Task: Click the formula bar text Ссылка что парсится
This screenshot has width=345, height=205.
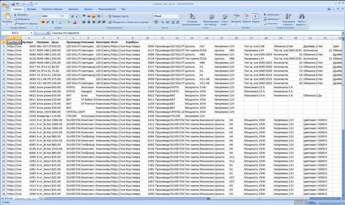Action: [66, 33]
